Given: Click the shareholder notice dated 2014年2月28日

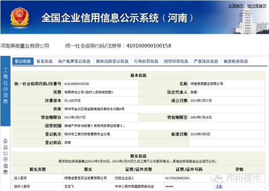Looking at the screenshot, I should (x=137, y=161).
